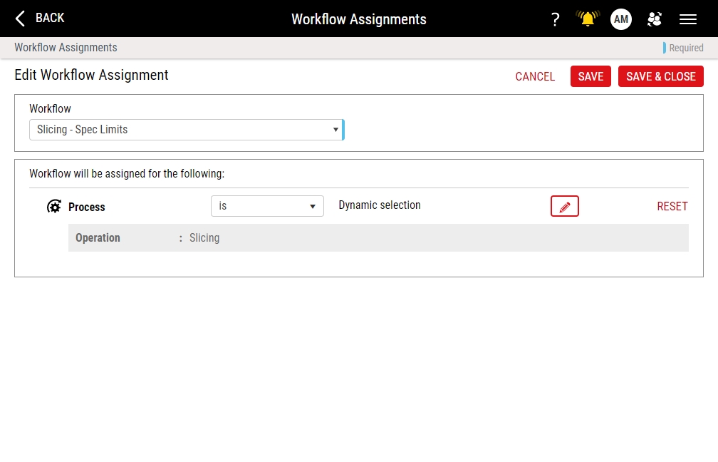Click the help question mark

click(x=555, y=19)
